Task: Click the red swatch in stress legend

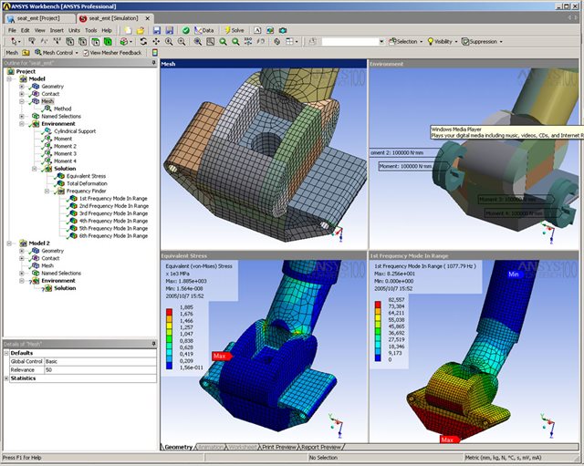Action: tap(170, 312)
